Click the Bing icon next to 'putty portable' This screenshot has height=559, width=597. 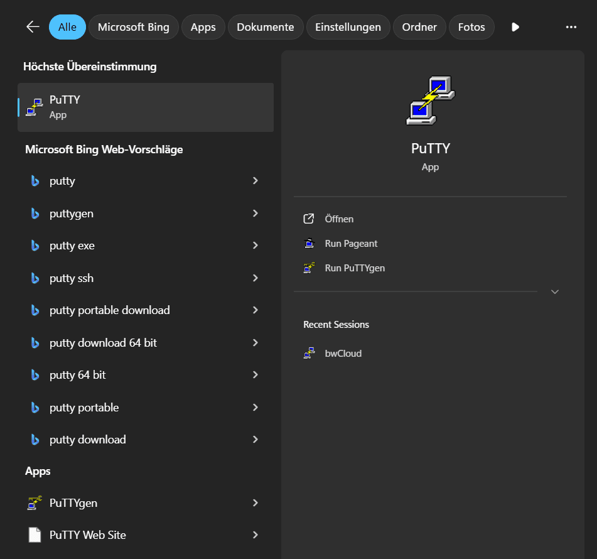35,408
